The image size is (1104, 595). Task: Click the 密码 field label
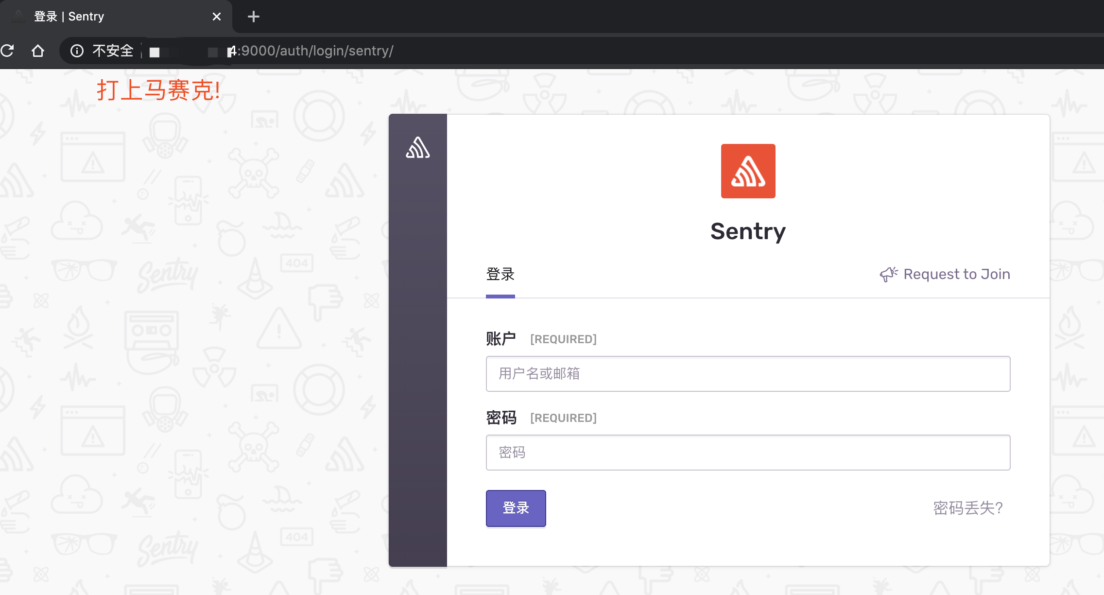(501, 418)
